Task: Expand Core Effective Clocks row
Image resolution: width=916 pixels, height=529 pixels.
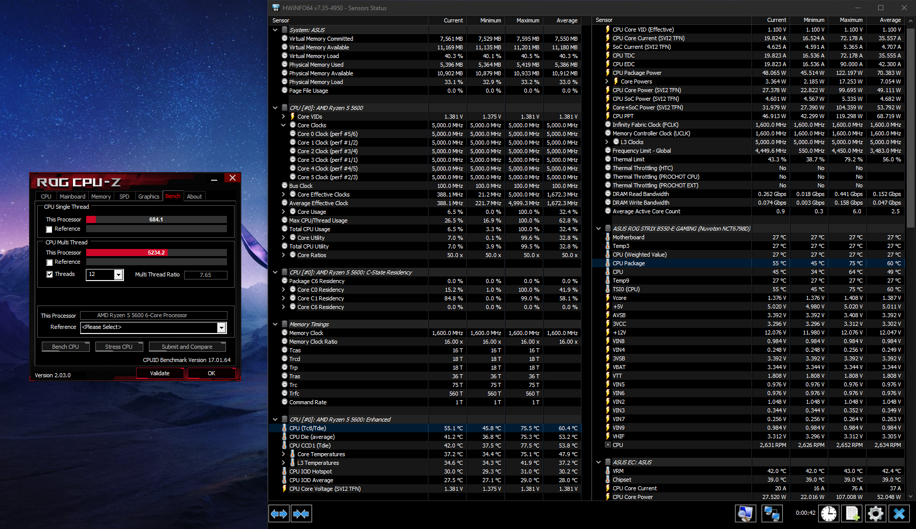Action: coord(284,194)
